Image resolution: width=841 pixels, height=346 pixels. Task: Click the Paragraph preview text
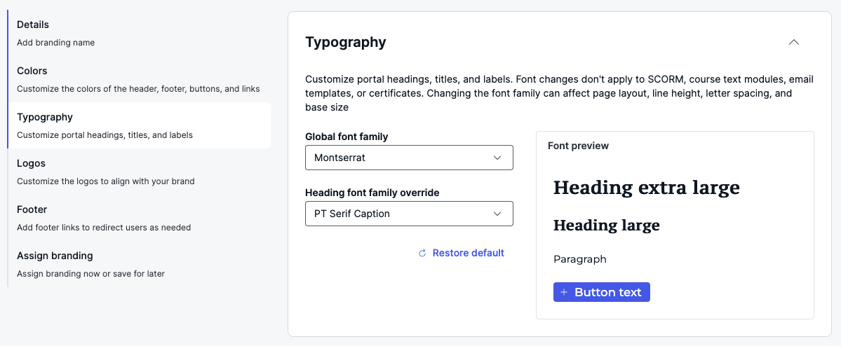click(x=580, y=260)
